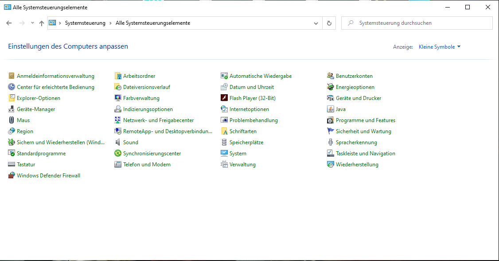499x261 pixels.
Task: Click the Datum und Uhrzeit icon
Action: point(224,87)
